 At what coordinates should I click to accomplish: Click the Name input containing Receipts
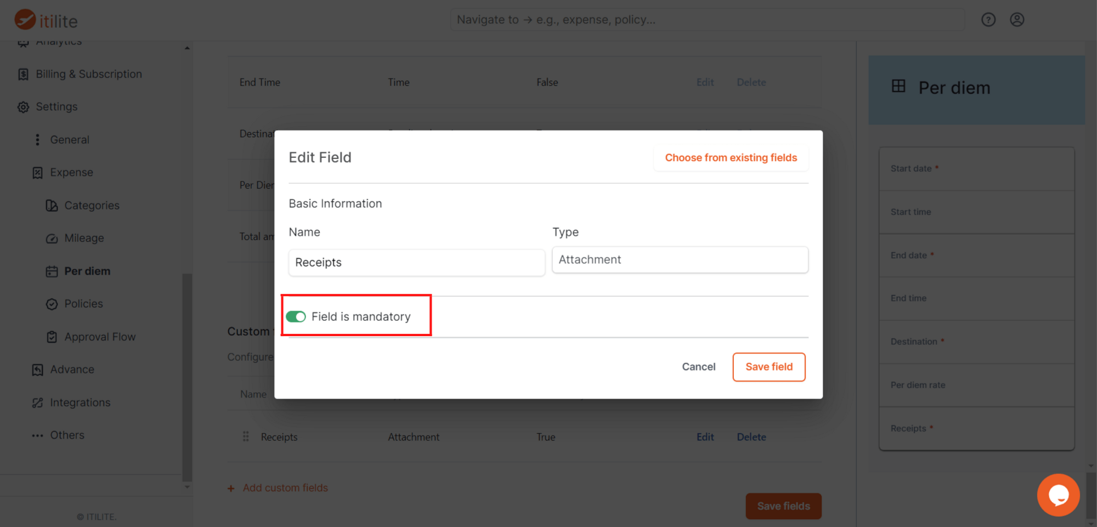[x=416, y=263]
